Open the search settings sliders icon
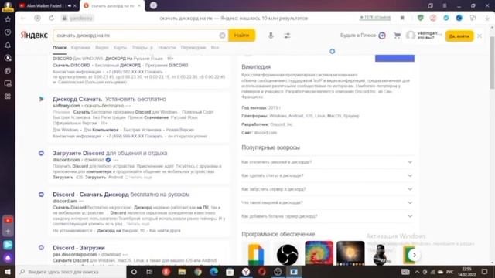Viewport: 495px width, 278px height. point(287,36)
